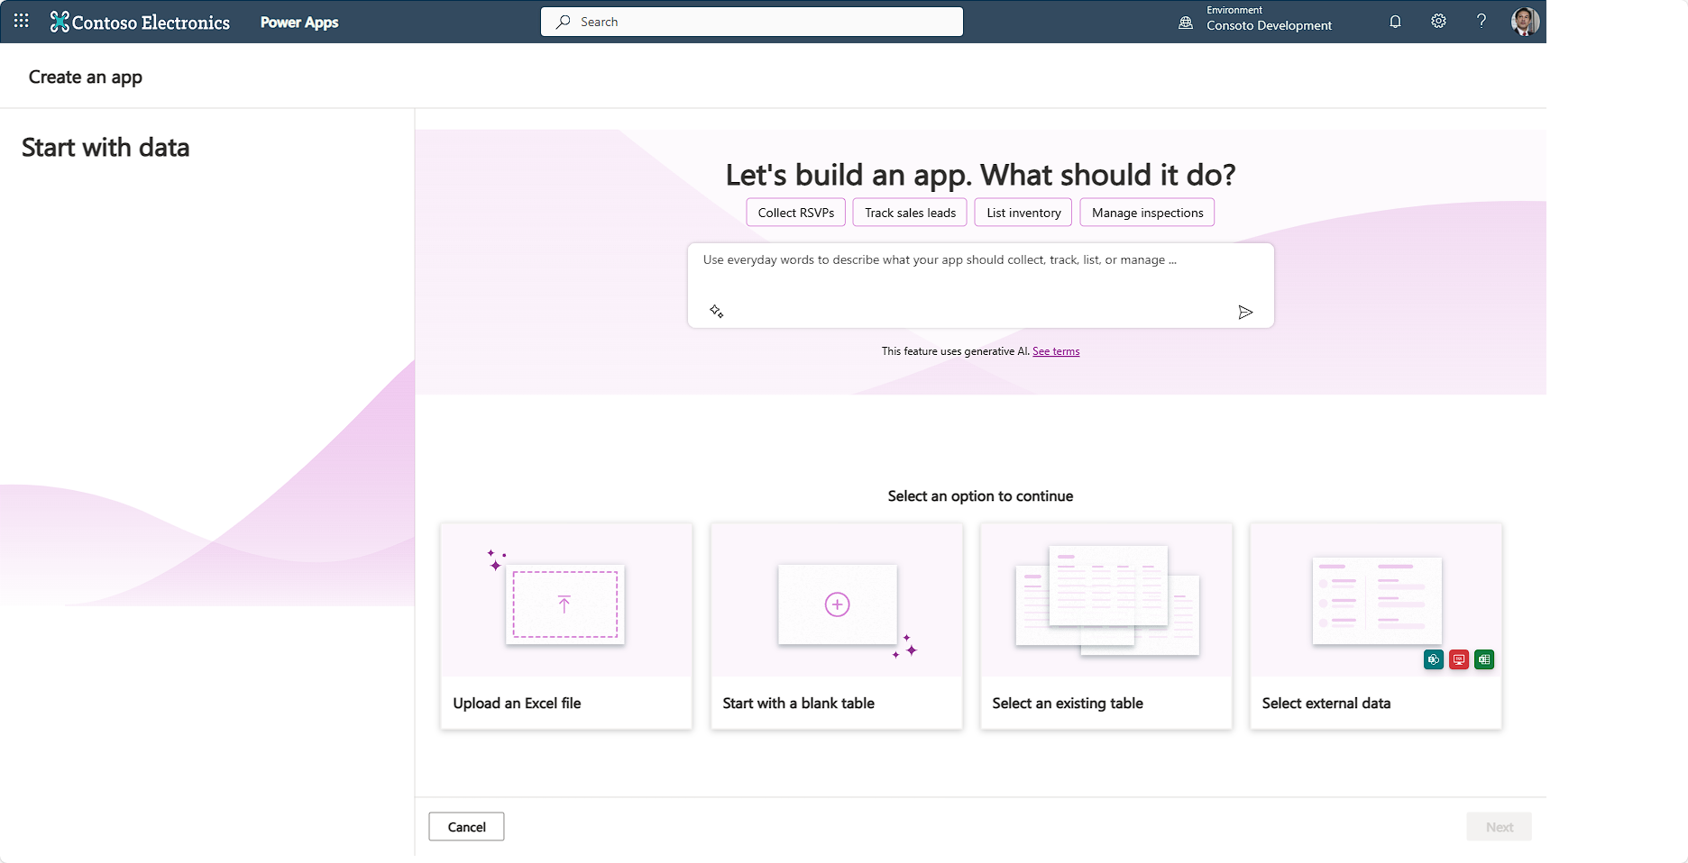
Task: Open the Environment picker Consoto Development
Action: [1255, 19]
